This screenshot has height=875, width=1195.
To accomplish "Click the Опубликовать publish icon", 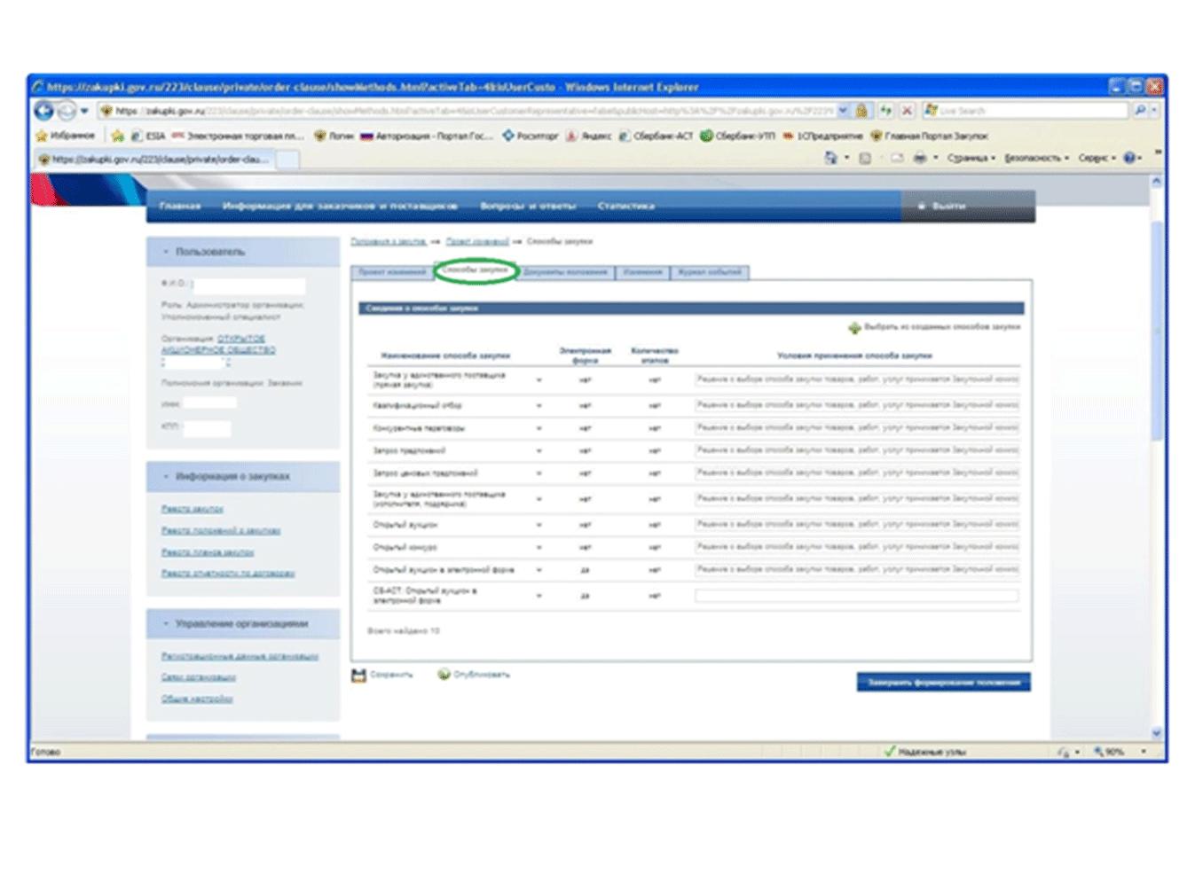I will pyautogui.click(x=444, y=675).
